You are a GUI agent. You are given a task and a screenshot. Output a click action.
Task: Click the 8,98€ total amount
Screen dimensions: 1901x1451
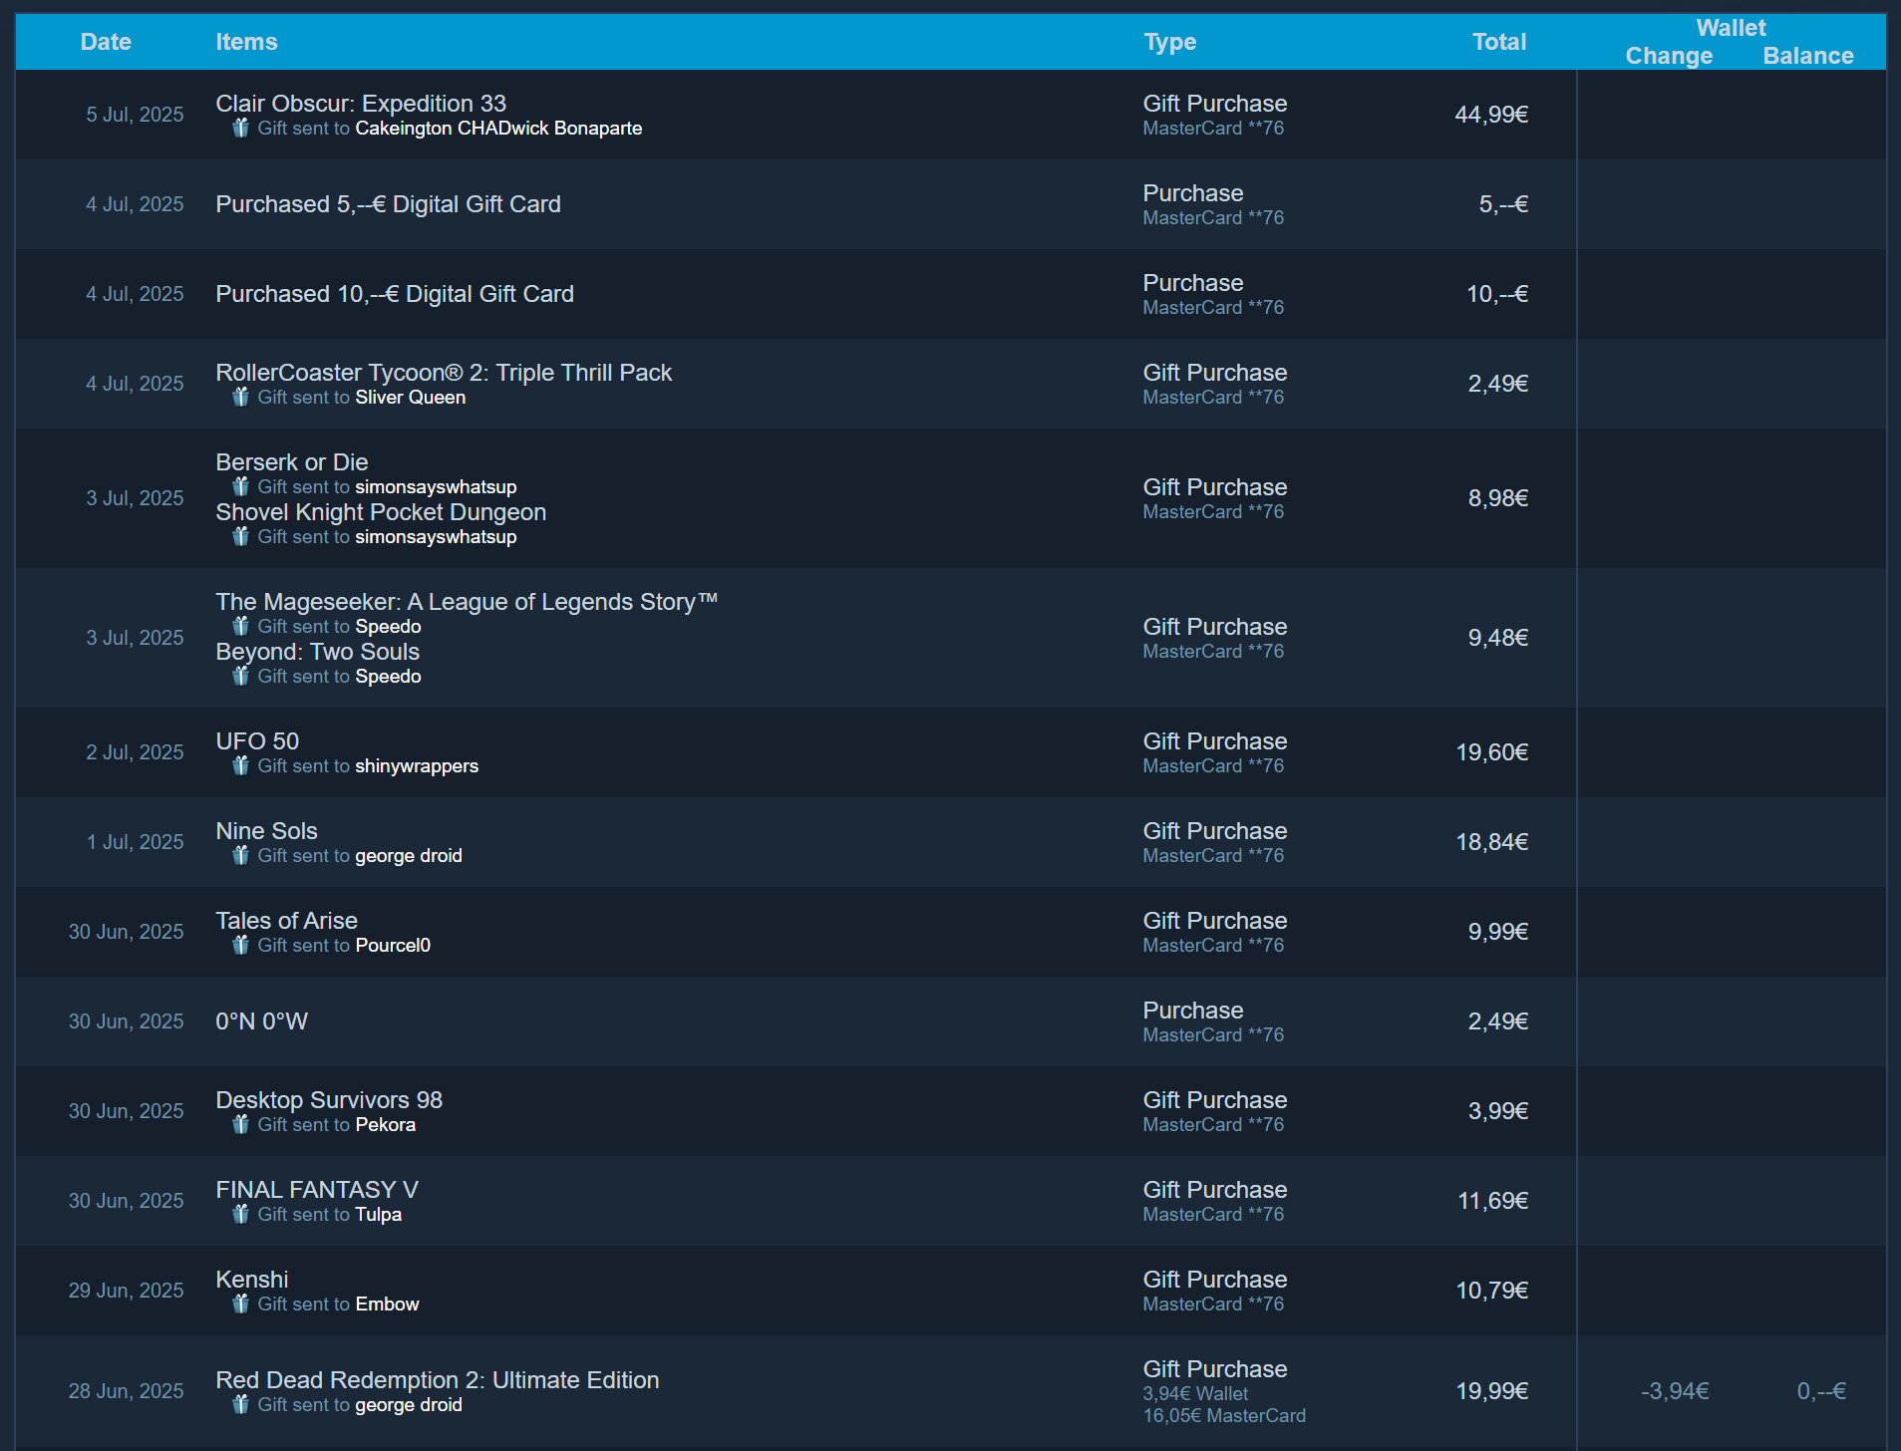click(1498, 498)
